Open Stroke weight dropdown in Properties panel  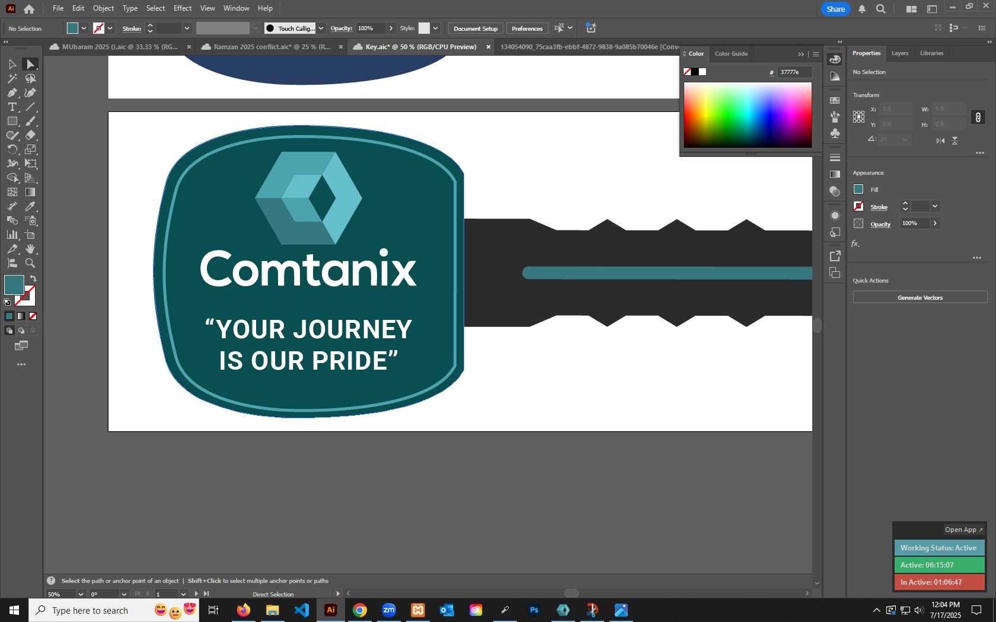pos(935,206)
